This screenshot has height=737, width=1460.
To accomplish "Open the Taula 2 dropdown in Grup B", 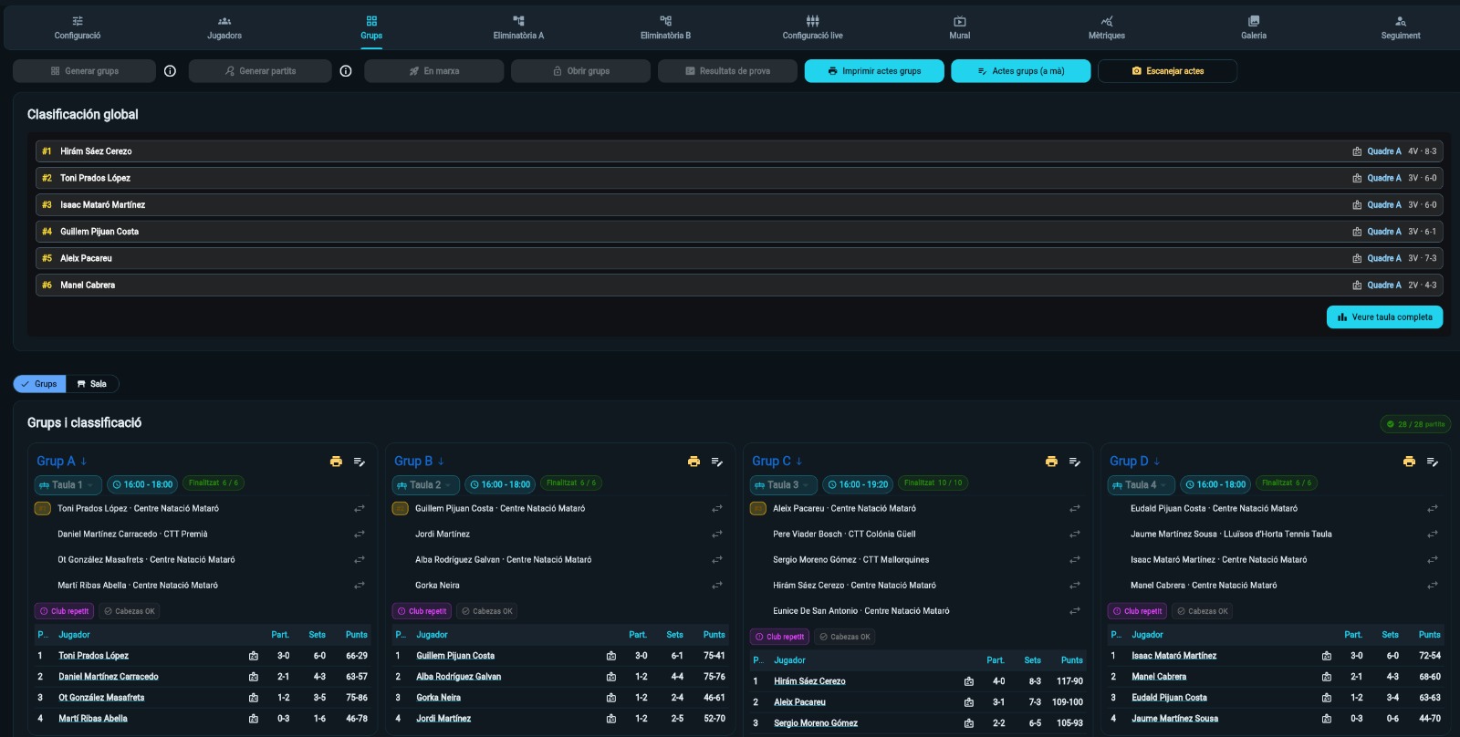I will coord(425,485).
